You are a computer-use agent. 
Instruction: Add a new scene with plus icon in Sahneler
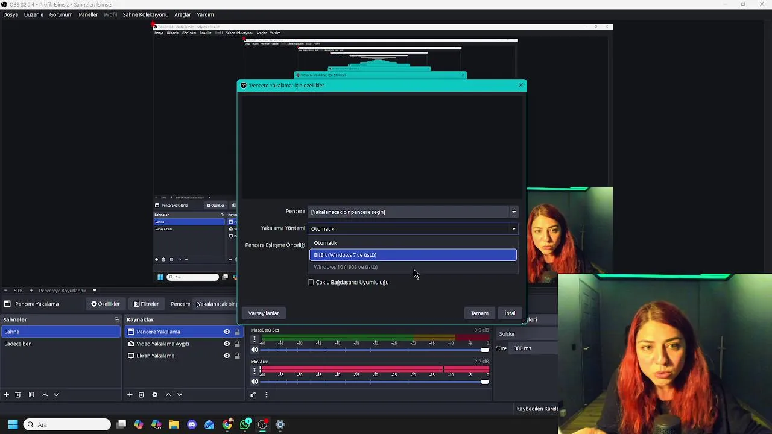point(7,395)
